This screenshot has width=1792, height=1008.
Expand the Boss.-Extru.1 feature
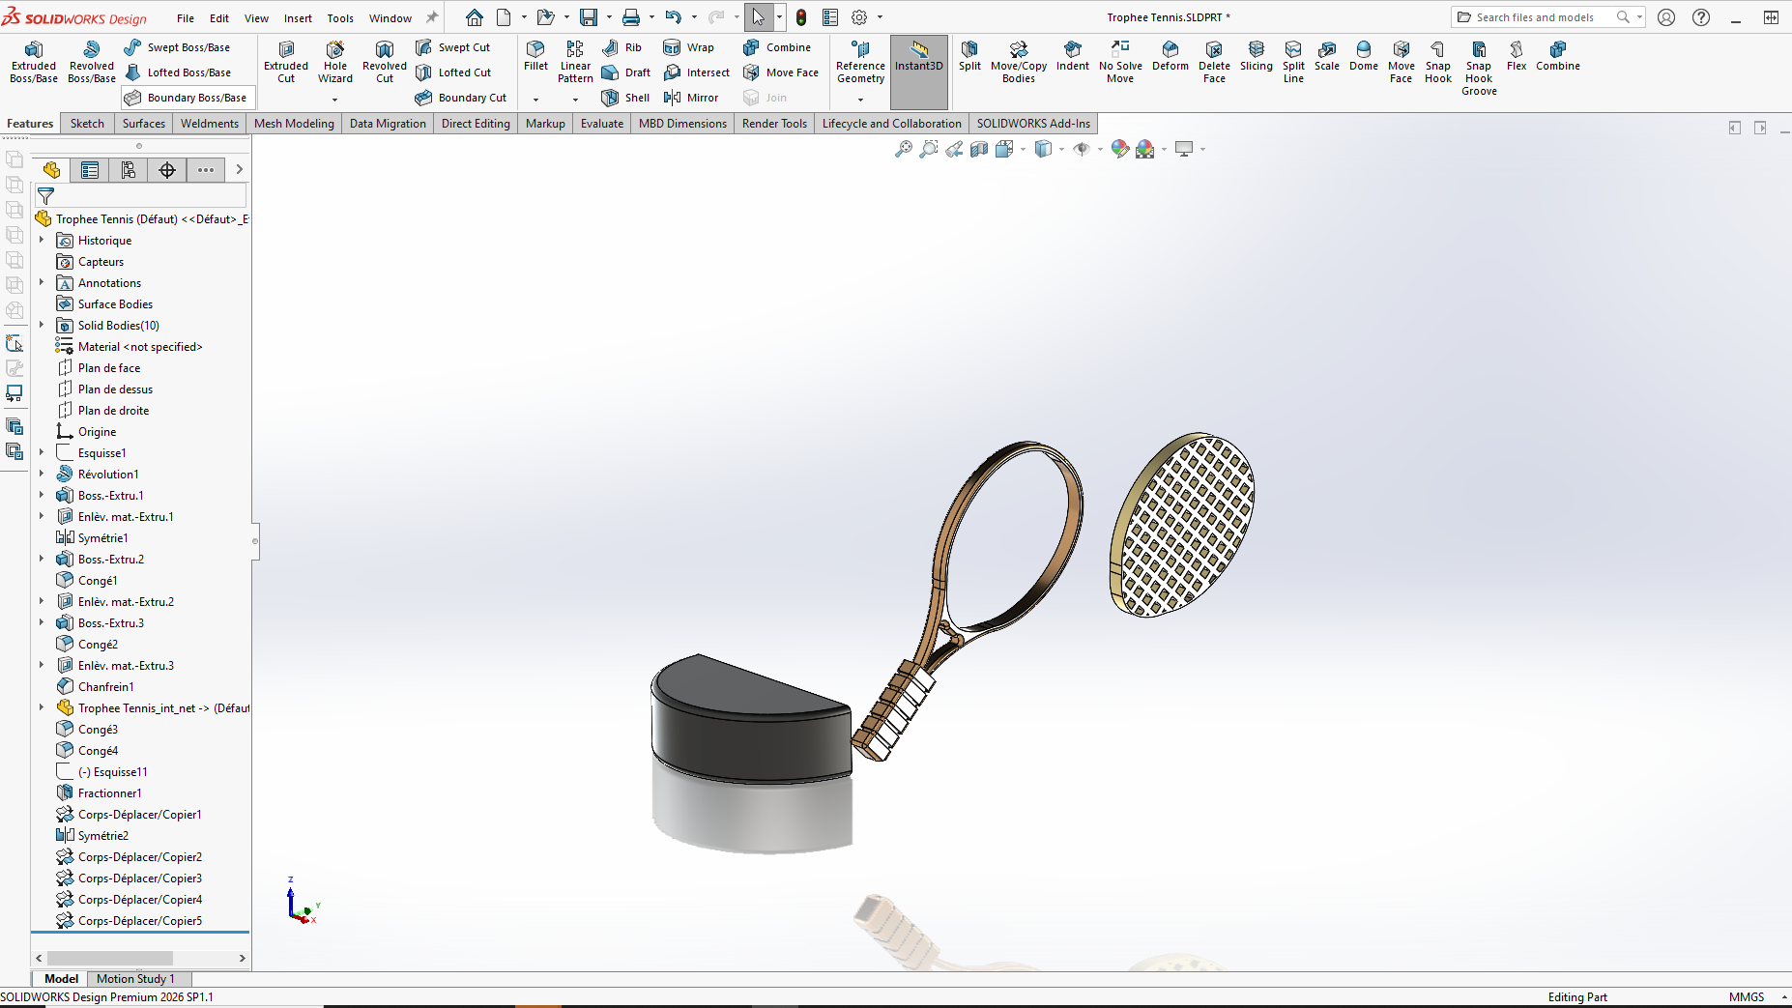point(42,495)
